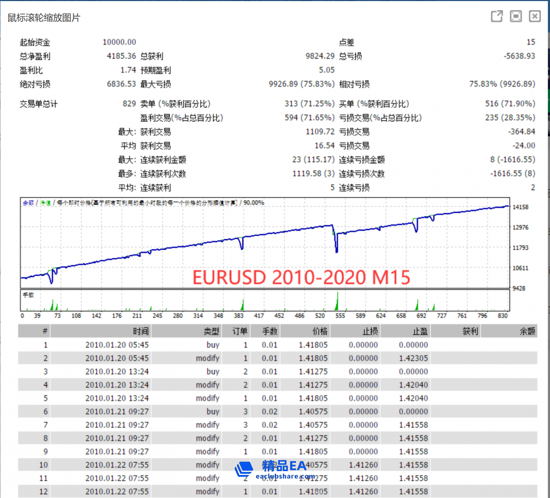Click the red EURUSD 2010-2020 M15 label
The image size is (550, 498).
coord(301,278)
